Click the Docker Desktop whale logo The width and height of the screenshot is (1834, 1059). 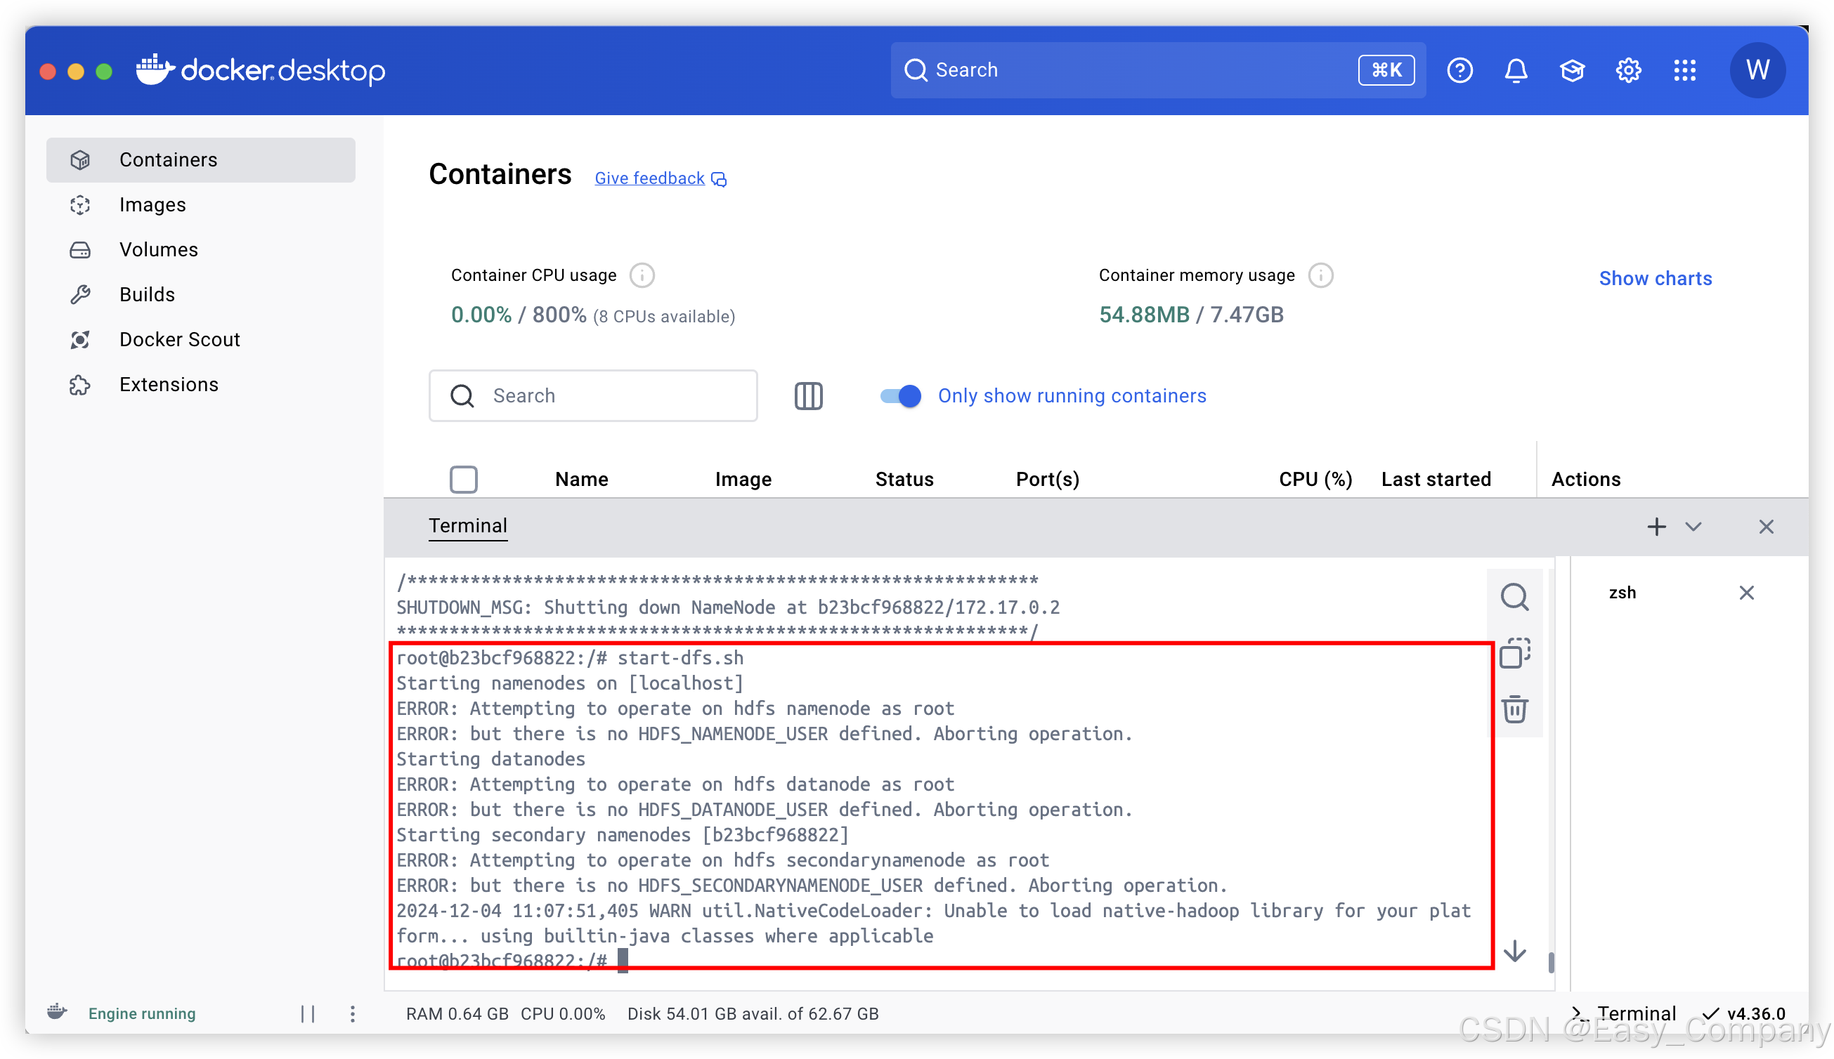tap(261, 70)
